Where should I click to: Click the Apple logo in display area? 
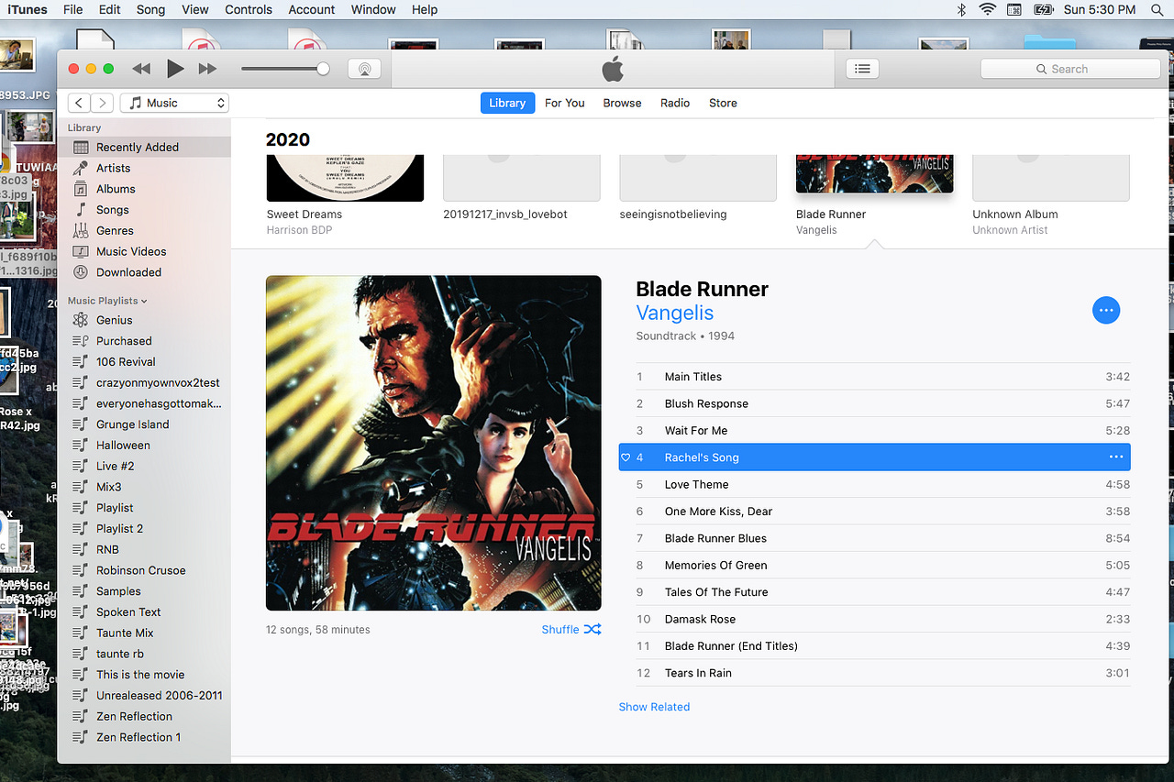click(613, 69)
